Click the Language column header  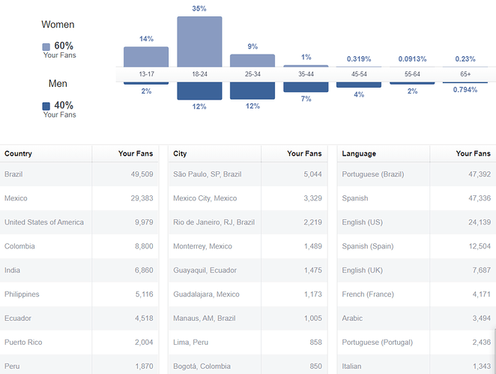coord(359,153)
